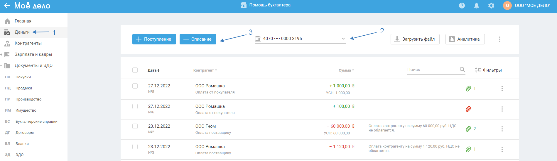
Task: Open the row menu for payment №5
Action: click(x=502, y=89)
